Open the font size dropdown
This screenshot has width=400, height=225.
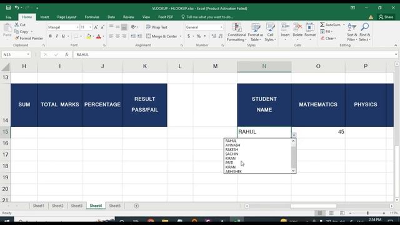[x=90, y=27]
